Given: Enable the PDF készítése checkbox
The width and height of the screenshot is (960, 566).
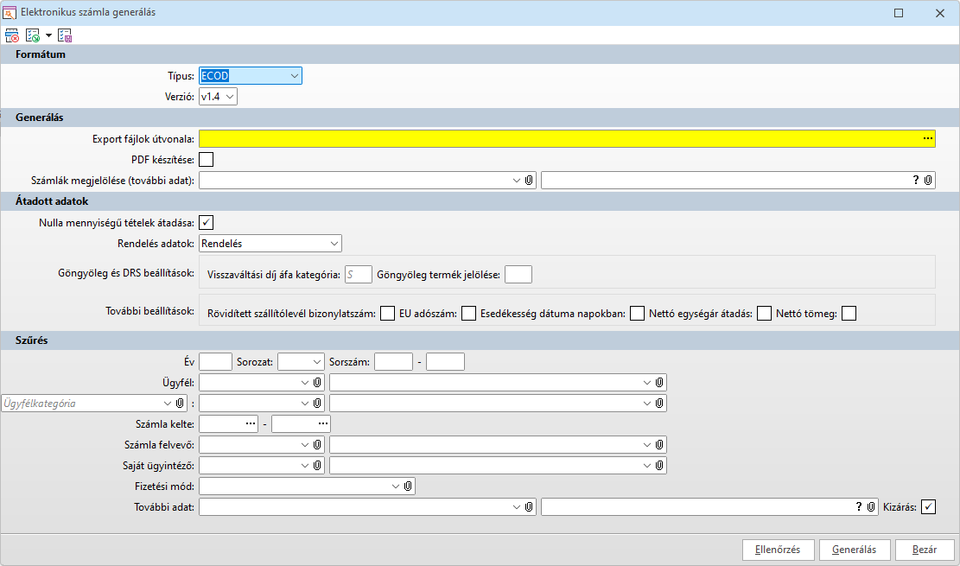Looking at the screenshot, I should click(x=207, y=159).
